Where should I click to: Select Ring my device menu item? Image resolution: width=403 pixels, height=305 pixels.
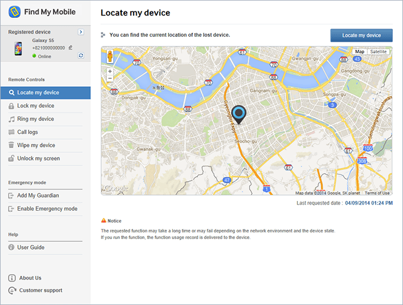coord(36,119)
